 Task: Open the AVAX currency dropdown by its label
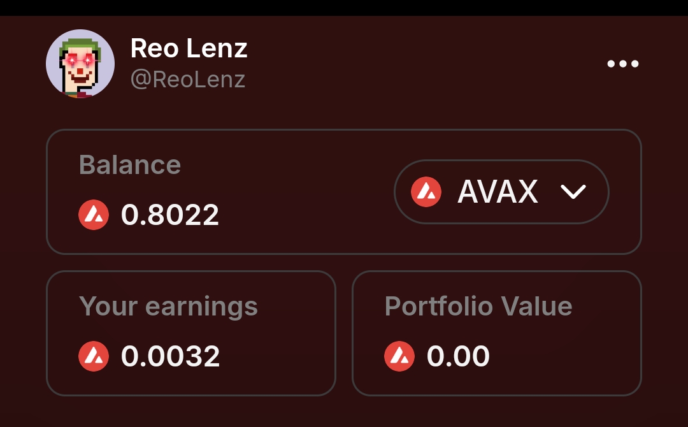498,192
